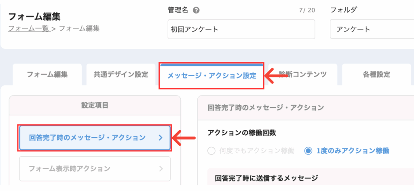The width and height of the screenshot is (414, 191).
Task: Click the 回答完了時に送信するメッセージ section heading
Action: coord(266,178)
